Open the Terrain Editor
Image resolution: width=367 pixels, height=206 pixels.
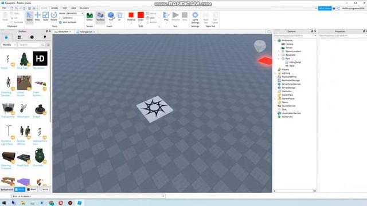tap(89, 17)
